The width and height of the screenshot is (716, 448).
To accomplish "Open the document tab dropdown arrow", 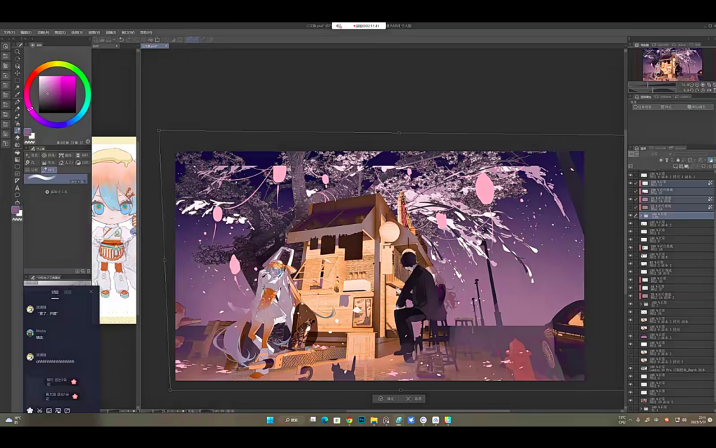I will [166, 46].
